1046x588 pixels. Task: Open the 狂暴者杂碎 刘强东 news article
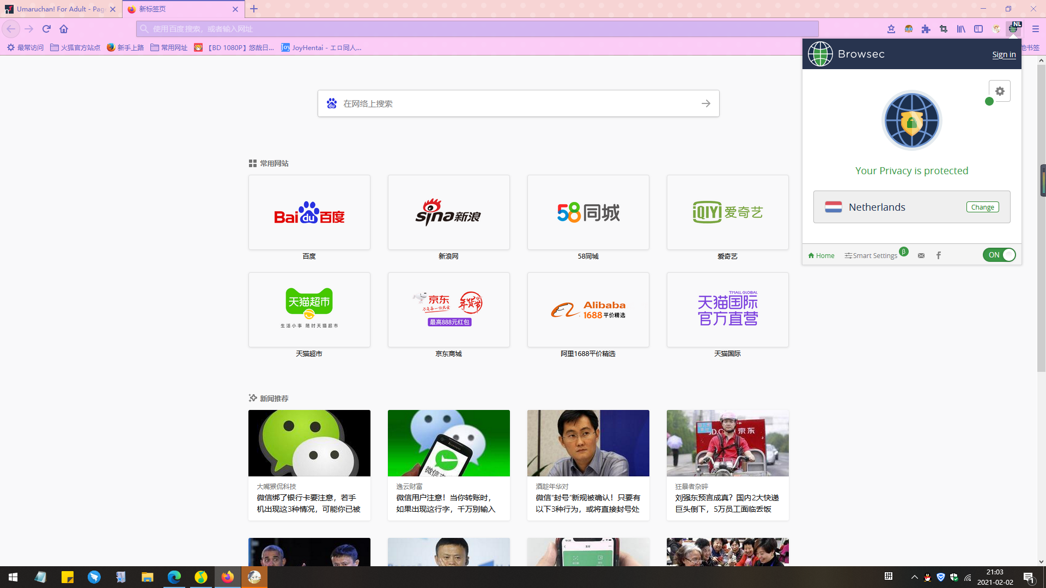click(x=728, y=465)
